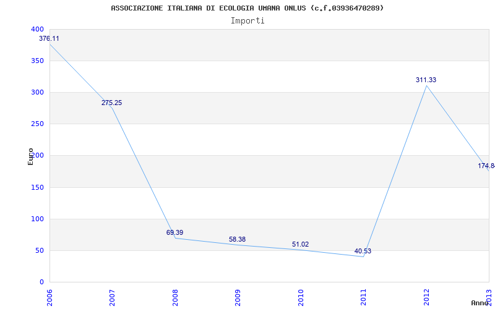The height and width of the screenshot is (309, 495).
Task: Click the Euro y-axis title
Action: click(x=30, y=157)
